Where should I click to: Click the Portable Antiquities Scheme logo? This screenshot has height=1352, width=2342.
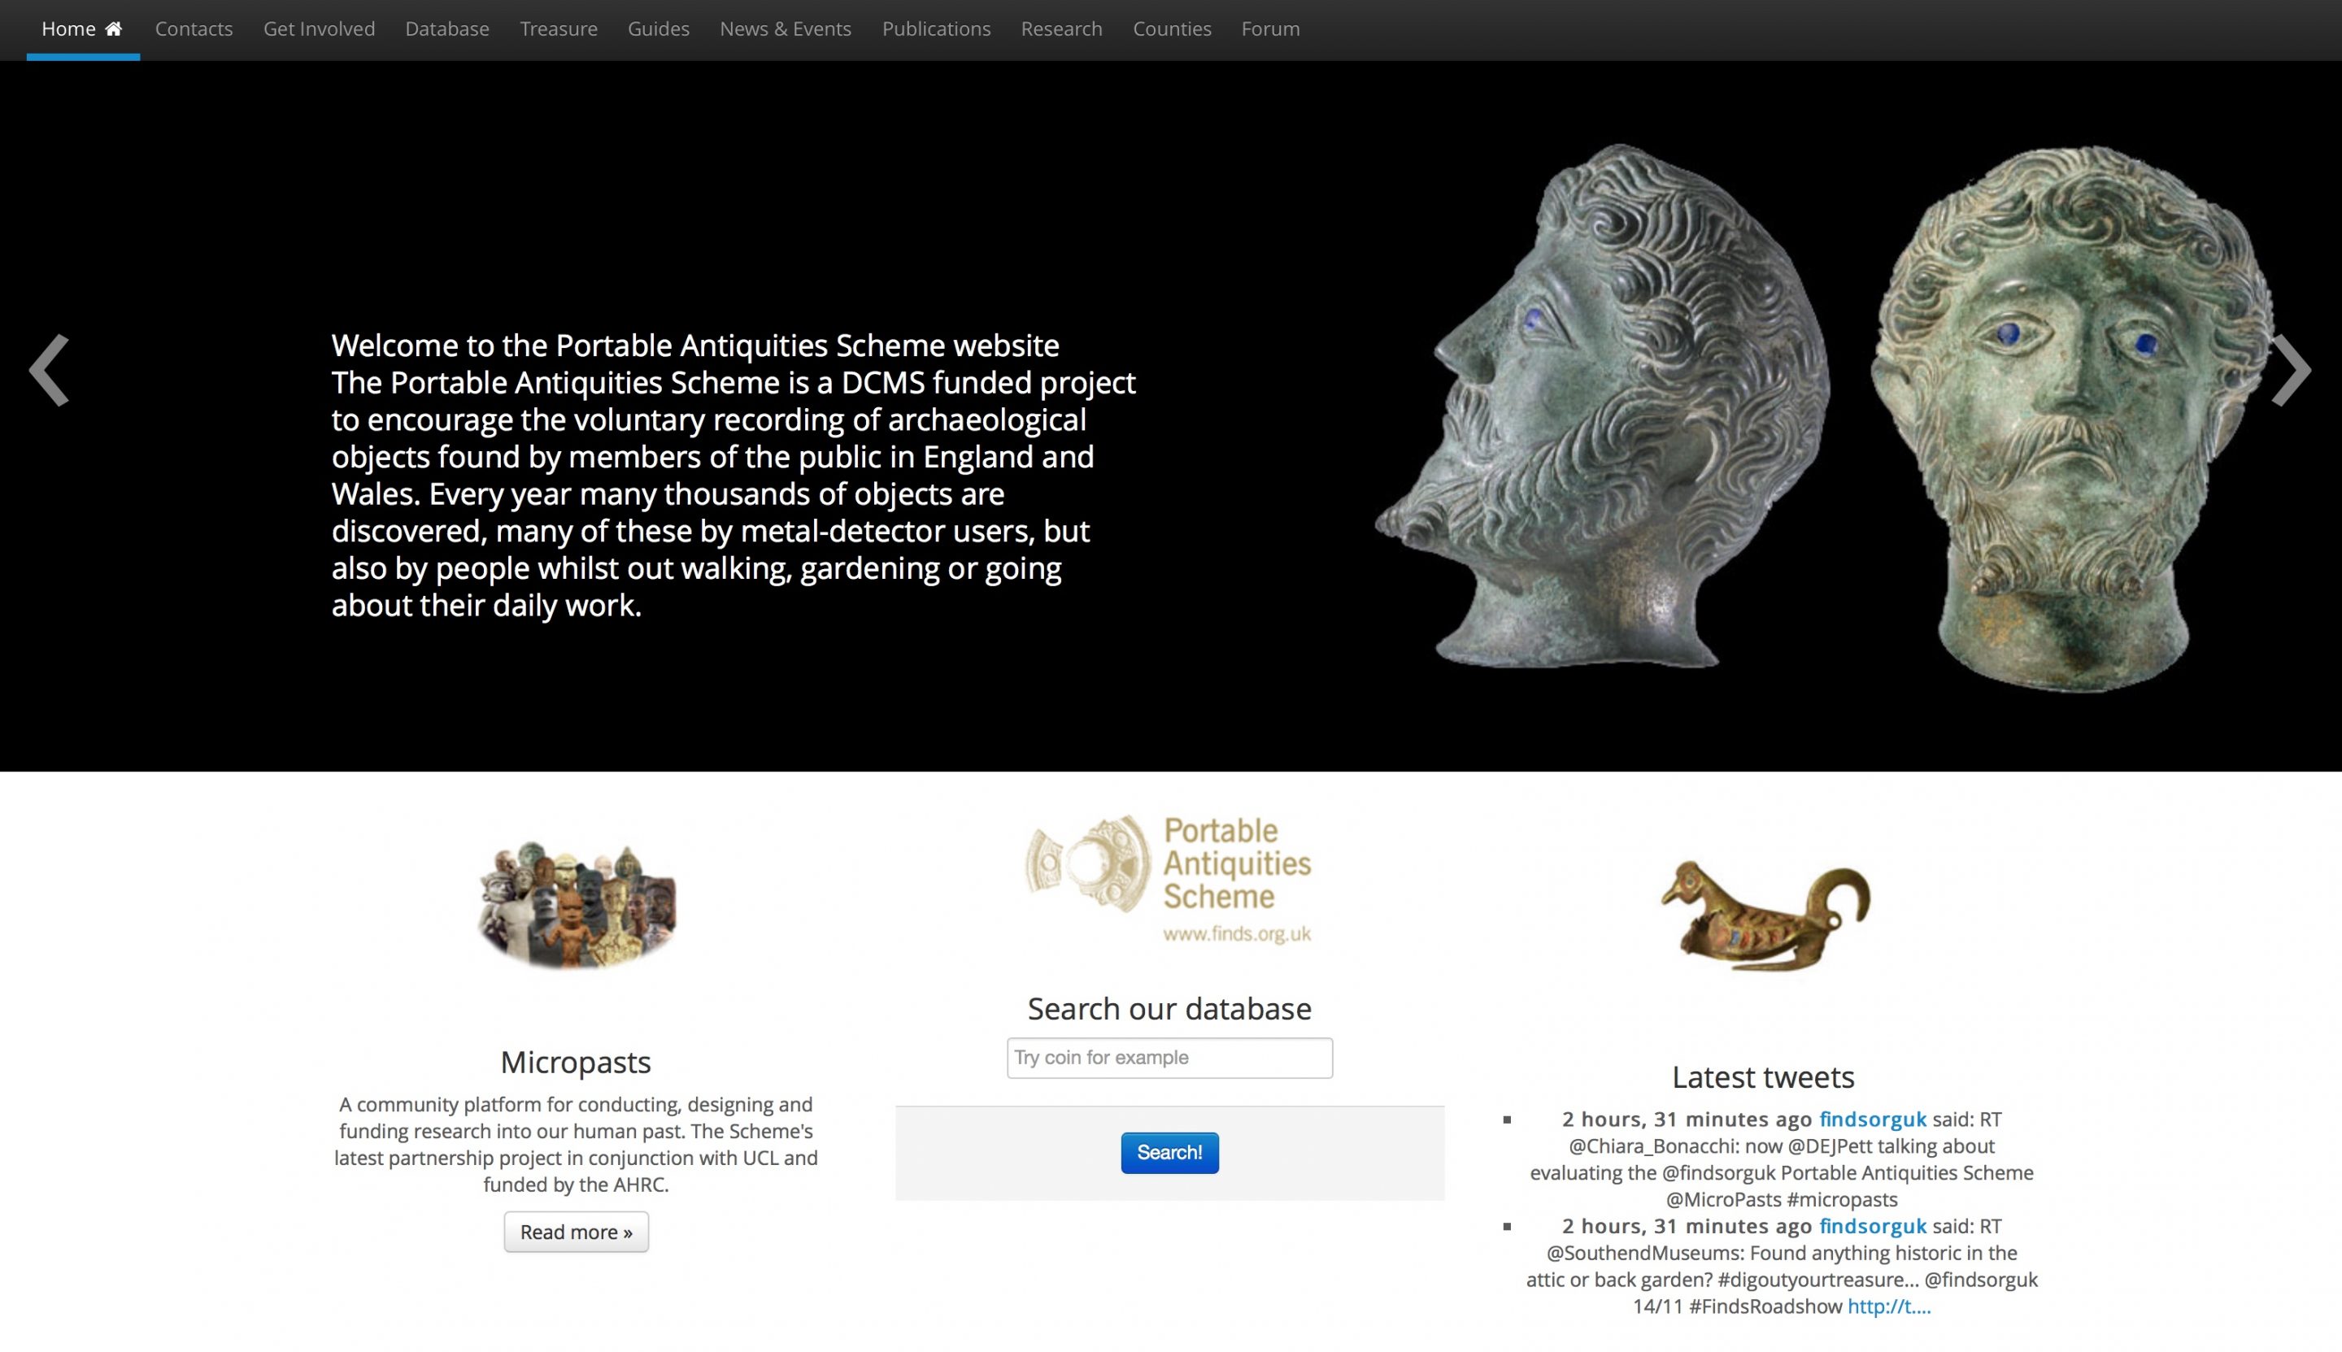click(x=1169, y=880)
